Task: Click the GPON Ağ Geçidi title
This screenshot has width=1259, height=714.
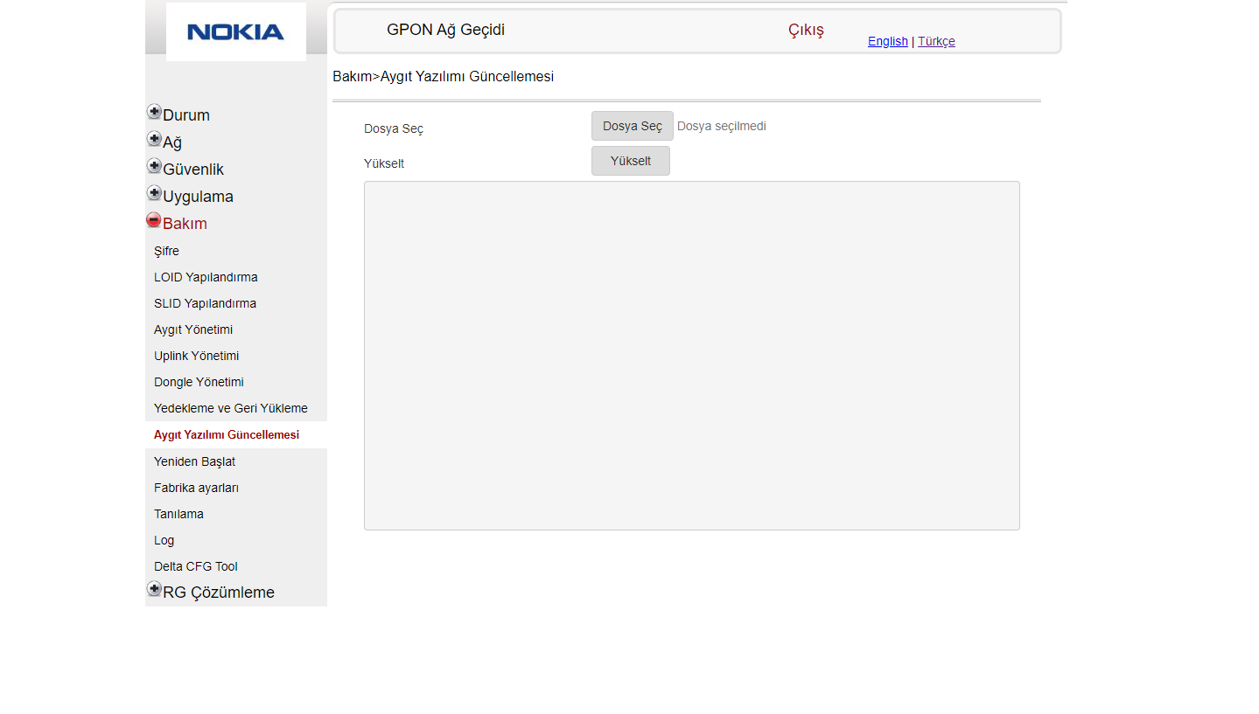Action: (445, 30)
